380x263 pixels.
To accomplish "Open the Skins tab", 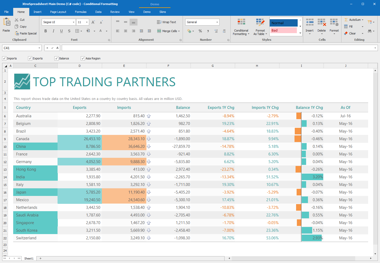I will (x=163, y=12).
